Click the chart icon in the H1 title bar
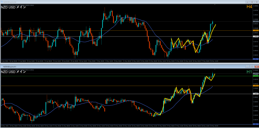Viewport: 259px width, 128px height. click(2, 67)
